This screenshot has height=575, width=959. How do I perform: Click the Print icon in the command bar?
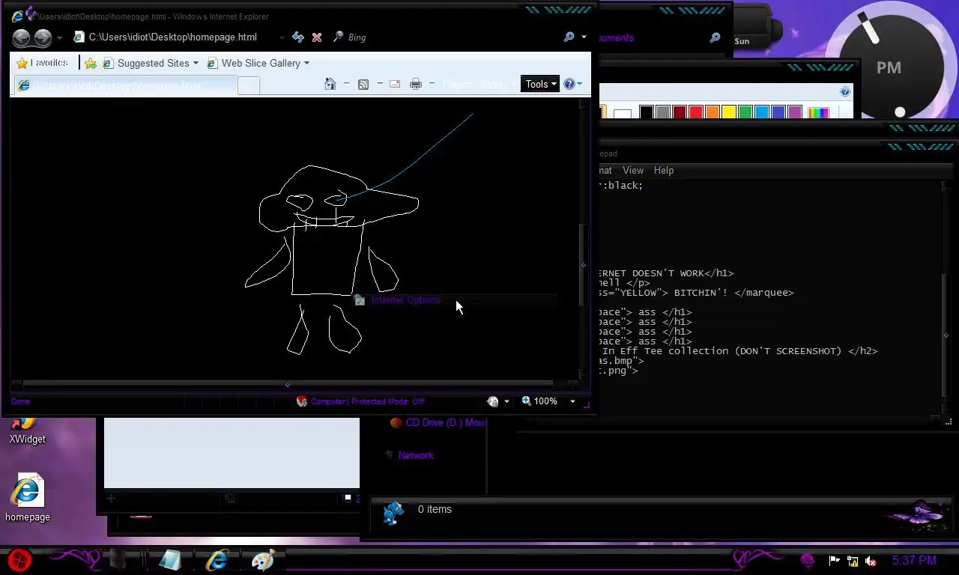[x=416, y=84]
